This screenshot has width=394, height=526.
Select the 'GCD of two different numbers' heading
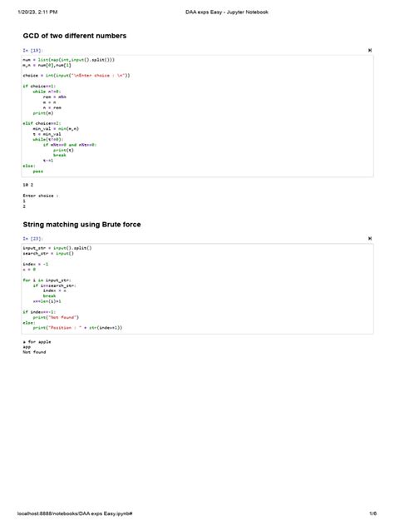(x=74, y=36)
